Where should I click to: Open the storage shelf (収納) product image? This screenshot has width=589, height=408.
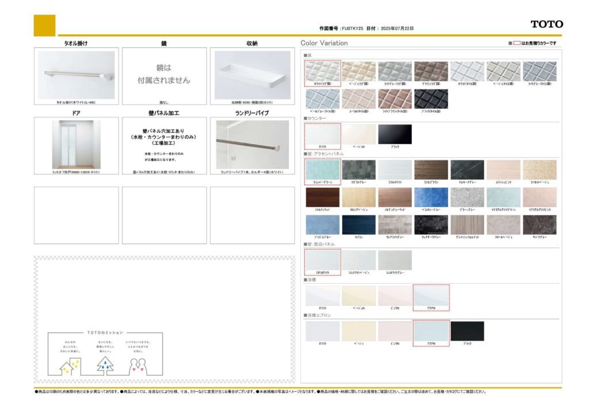[253, 75]
